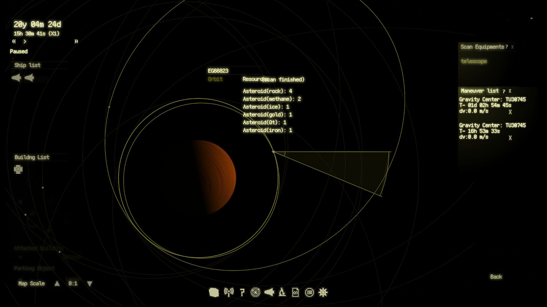
Task: Click the Back button
Action: pos(496,277)
